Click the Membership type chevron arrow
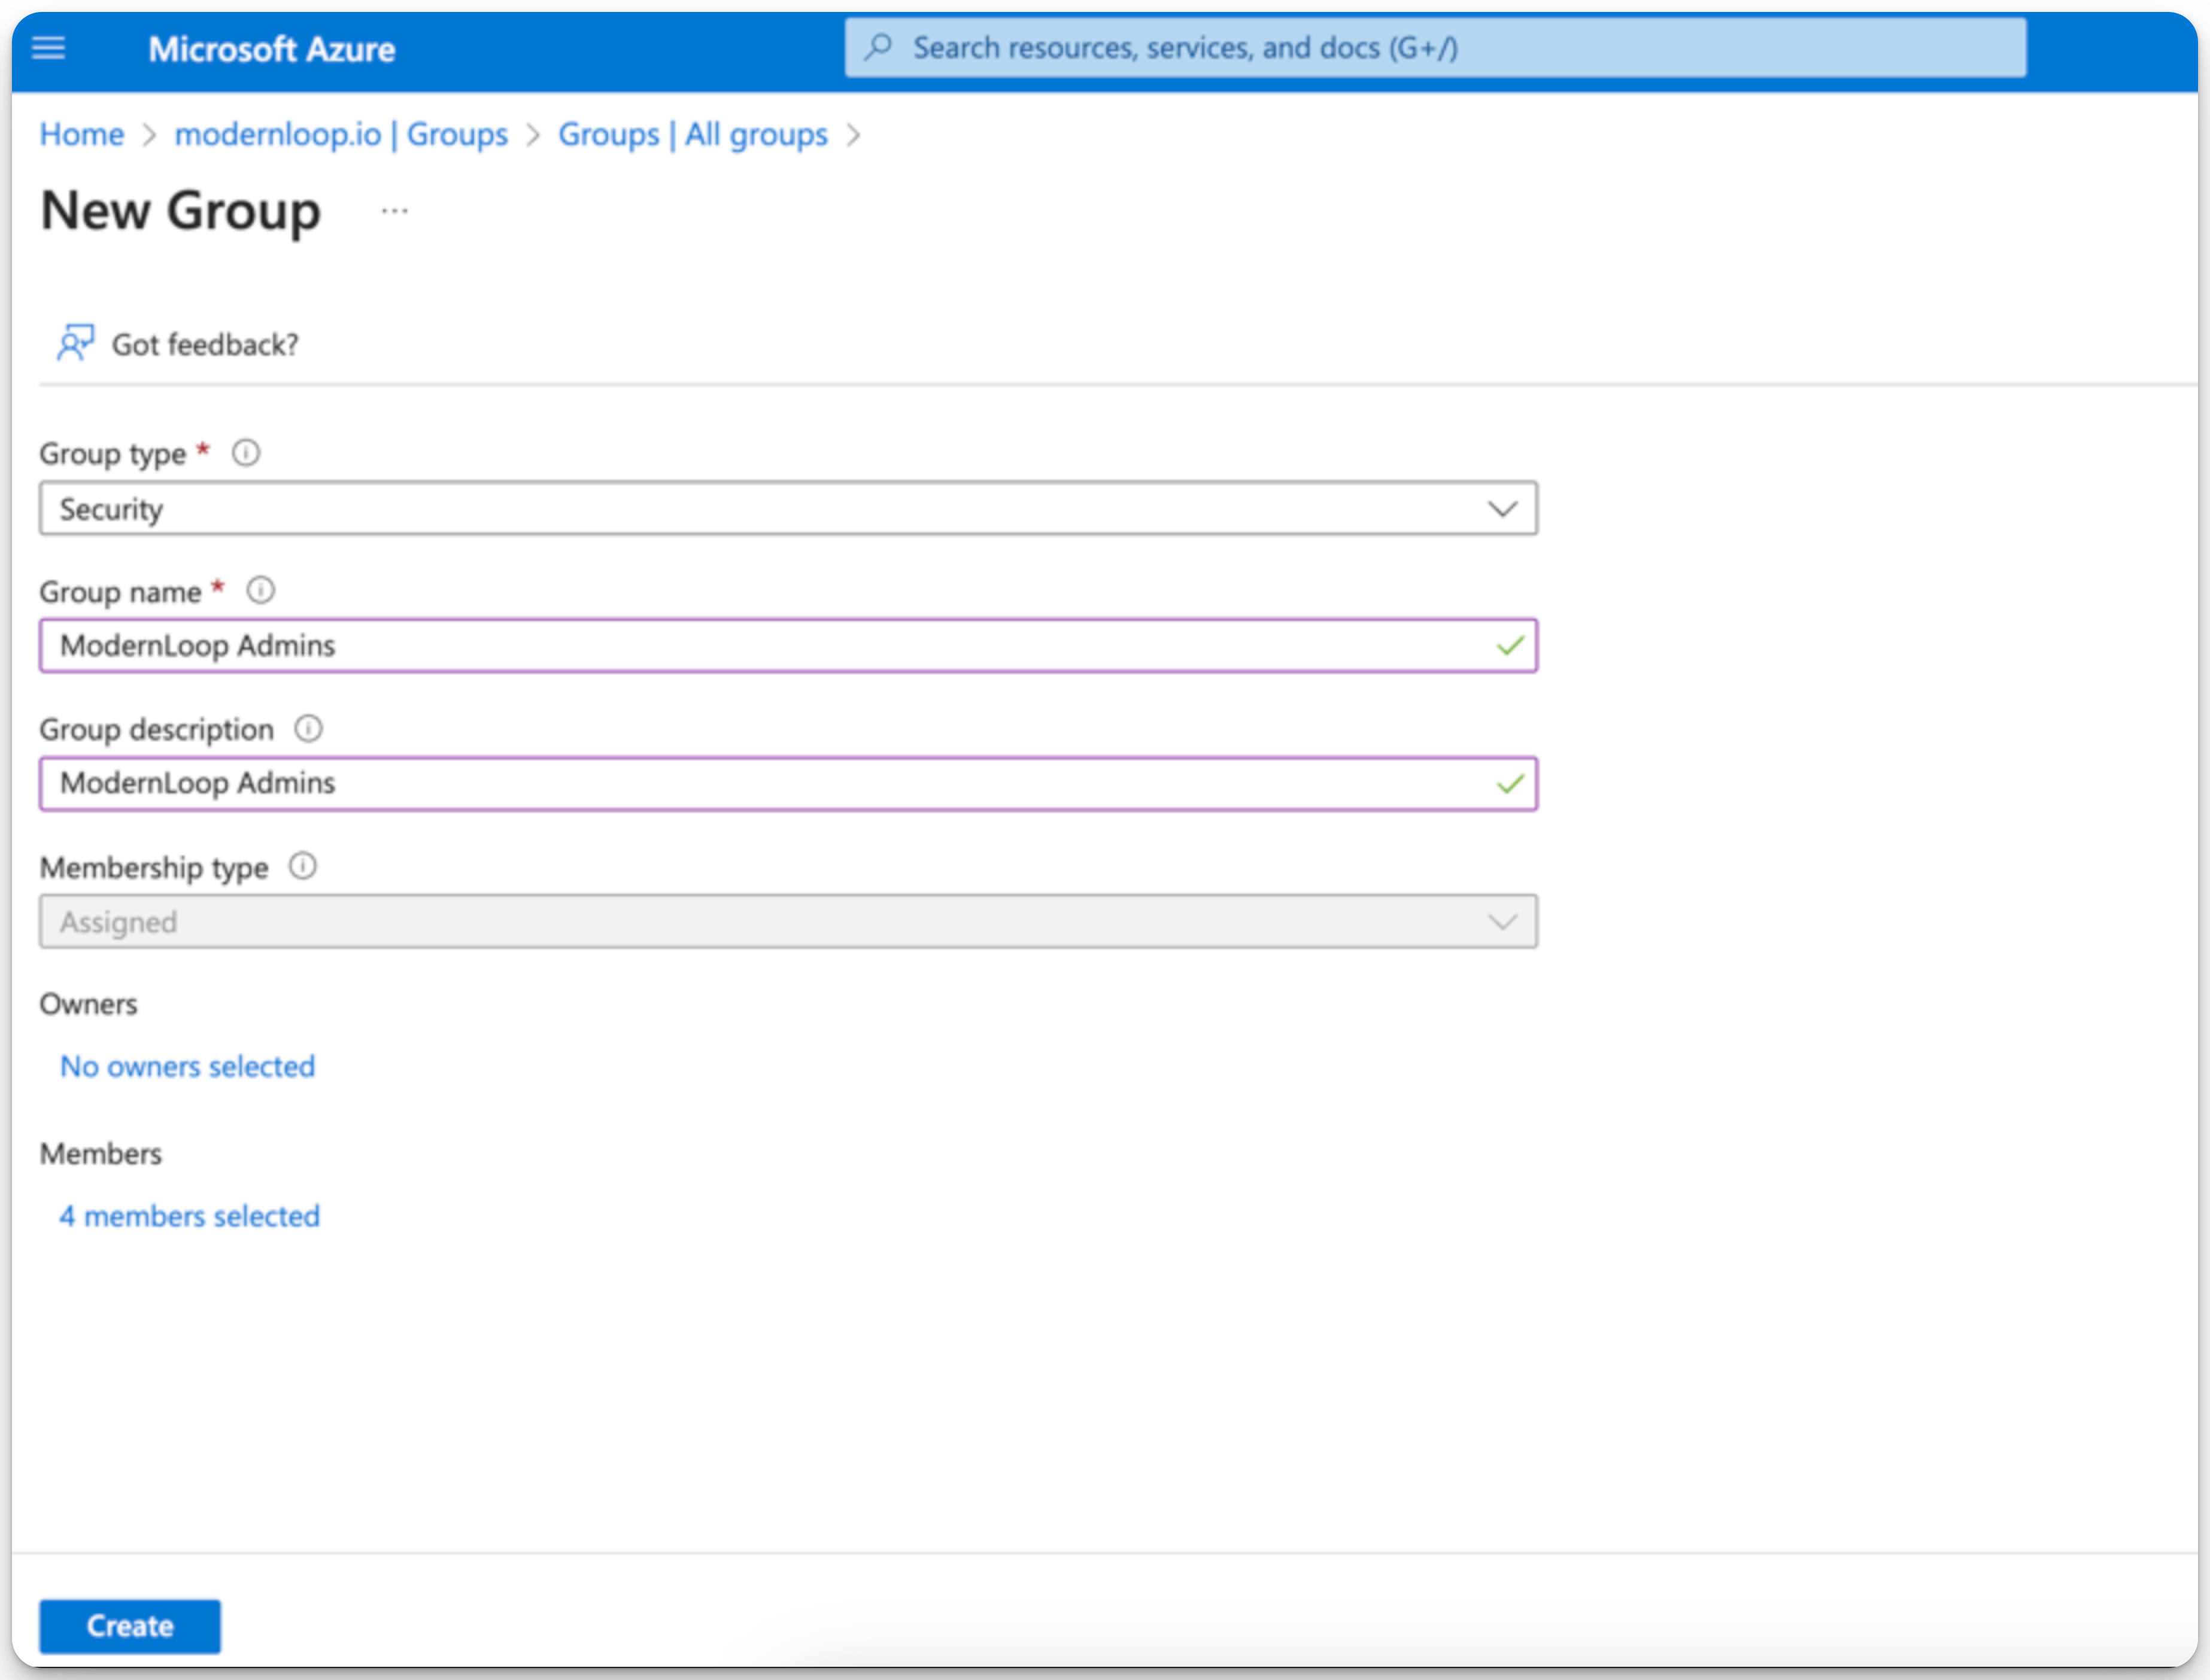This screenshot has height=1680, width=2210. coord(1502,921)
